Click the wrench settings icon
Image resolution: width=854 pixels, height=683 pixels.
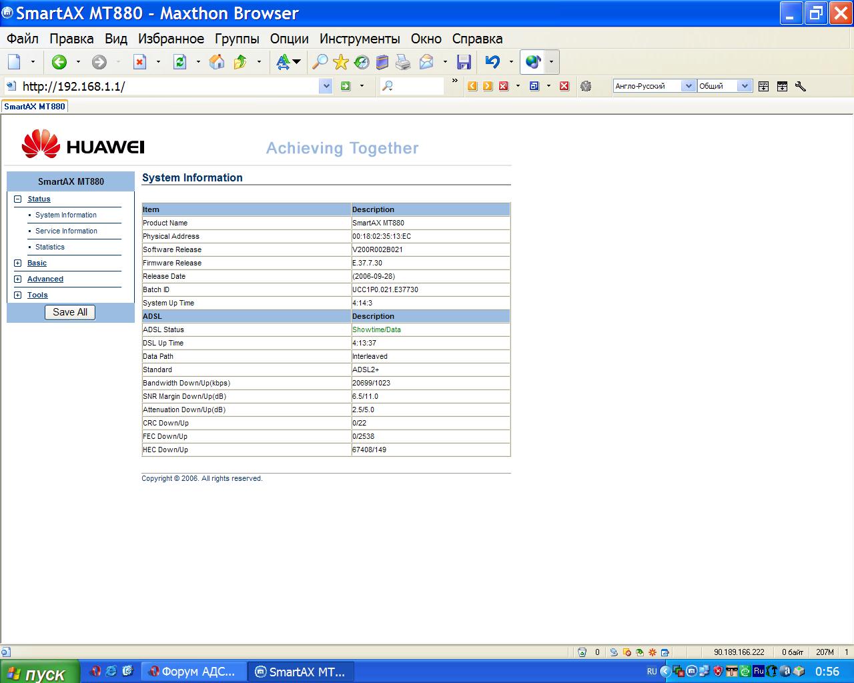801,85
